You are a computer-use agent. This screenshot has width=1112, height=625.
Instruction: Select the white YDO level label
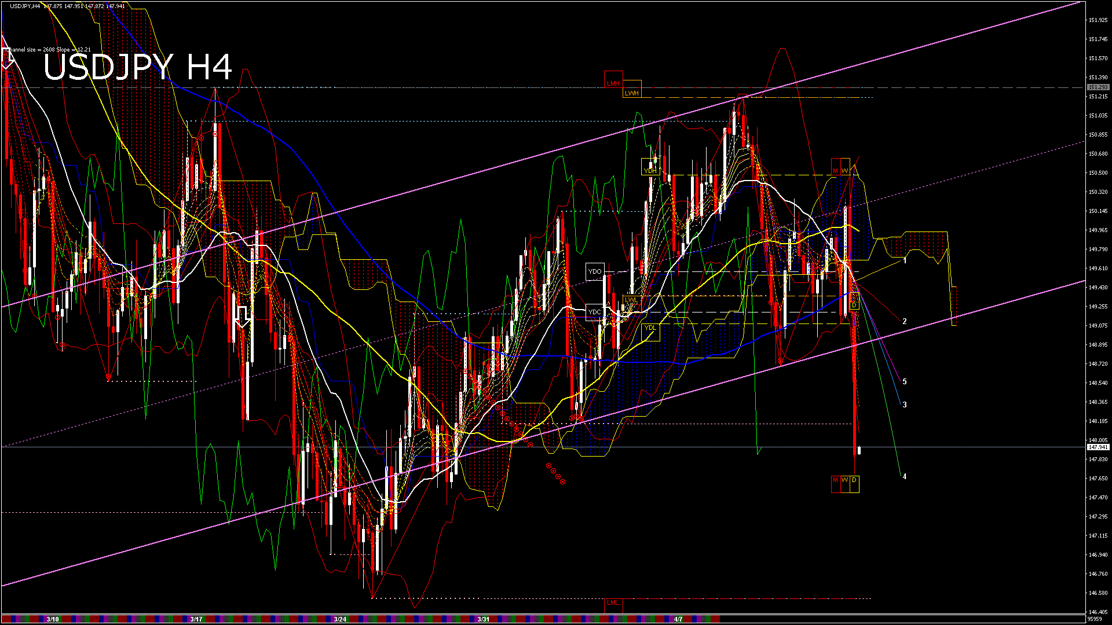coord(595,271)
